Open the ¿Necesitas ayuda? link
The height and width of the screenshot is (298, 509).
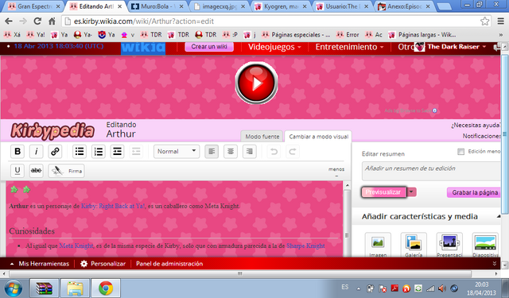pyautogui.click(x=476, y=126)
